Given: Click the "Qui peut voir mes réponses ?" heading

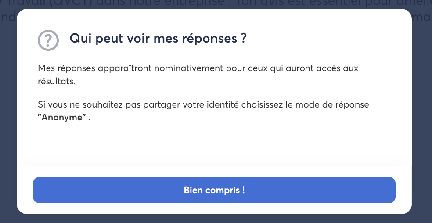Looking at the screenshot, I should 158,38.
